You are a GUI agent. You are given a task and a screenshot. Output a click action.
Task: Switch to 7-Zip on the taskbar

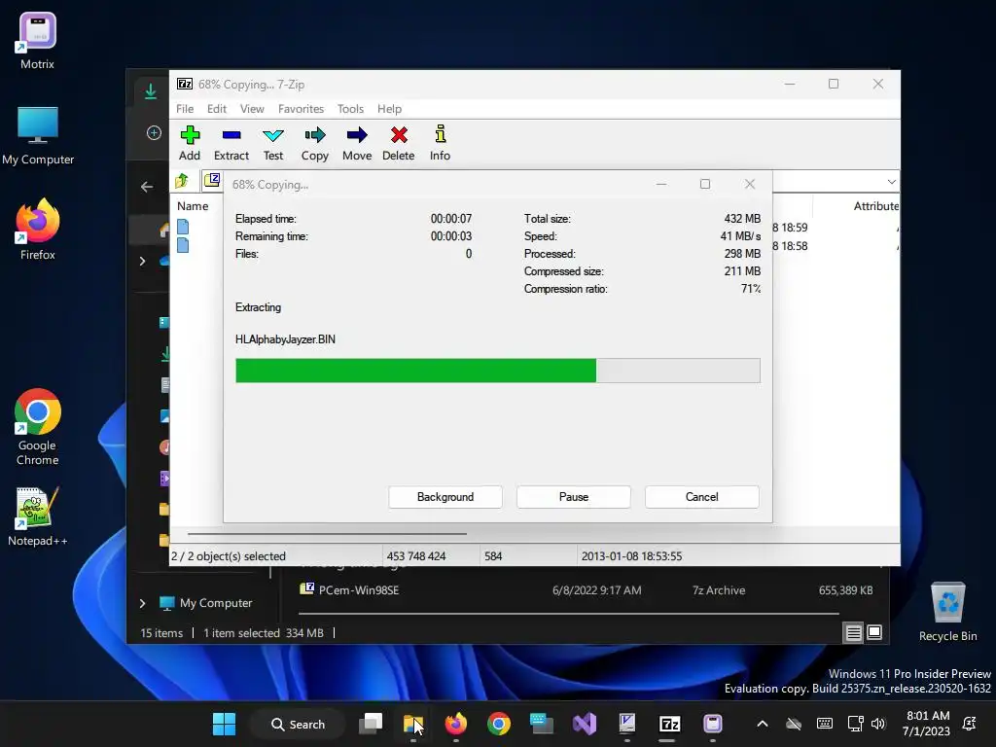pos(669,724)
